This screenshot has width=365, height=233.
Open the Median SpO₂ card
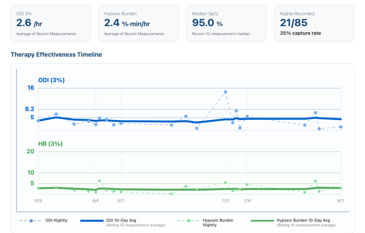pos(226,23)
